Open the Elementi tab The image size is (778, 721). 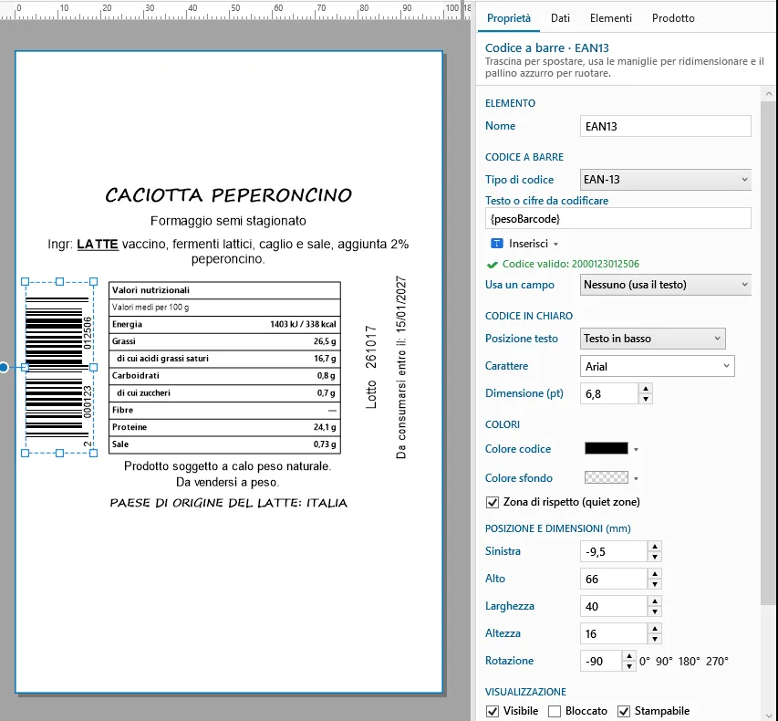coord(611,18)
